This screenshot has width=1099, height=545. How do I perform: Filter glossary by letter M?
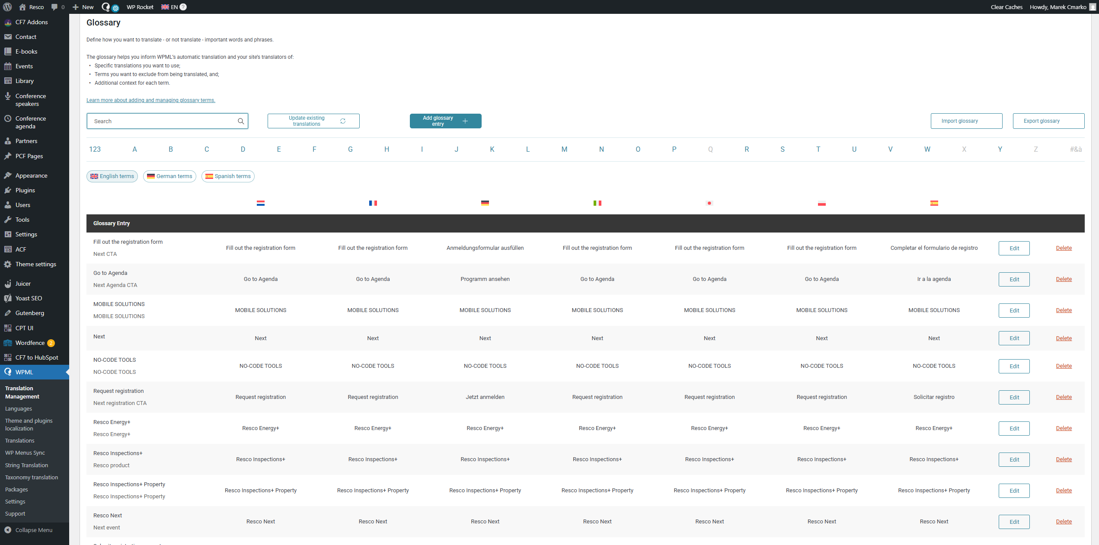tap(564, 149)
